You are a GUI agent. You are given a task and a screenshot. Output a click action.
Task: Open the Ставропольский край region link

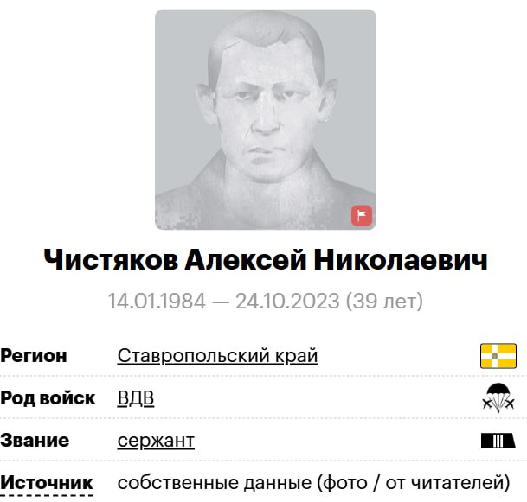click(217, 356)
